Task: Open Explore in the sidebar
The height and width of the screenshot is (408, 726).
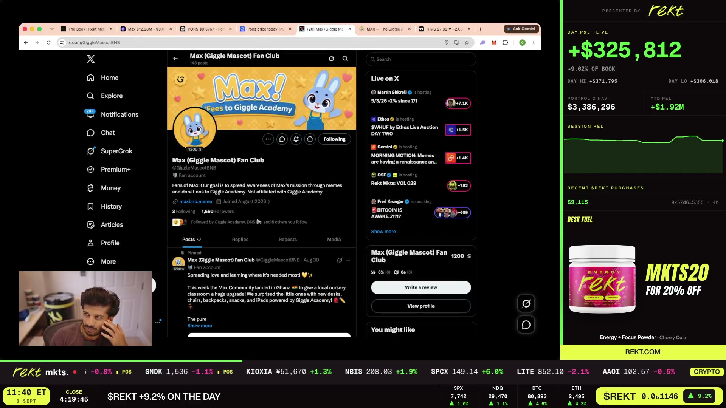Action: click(104, 96)
